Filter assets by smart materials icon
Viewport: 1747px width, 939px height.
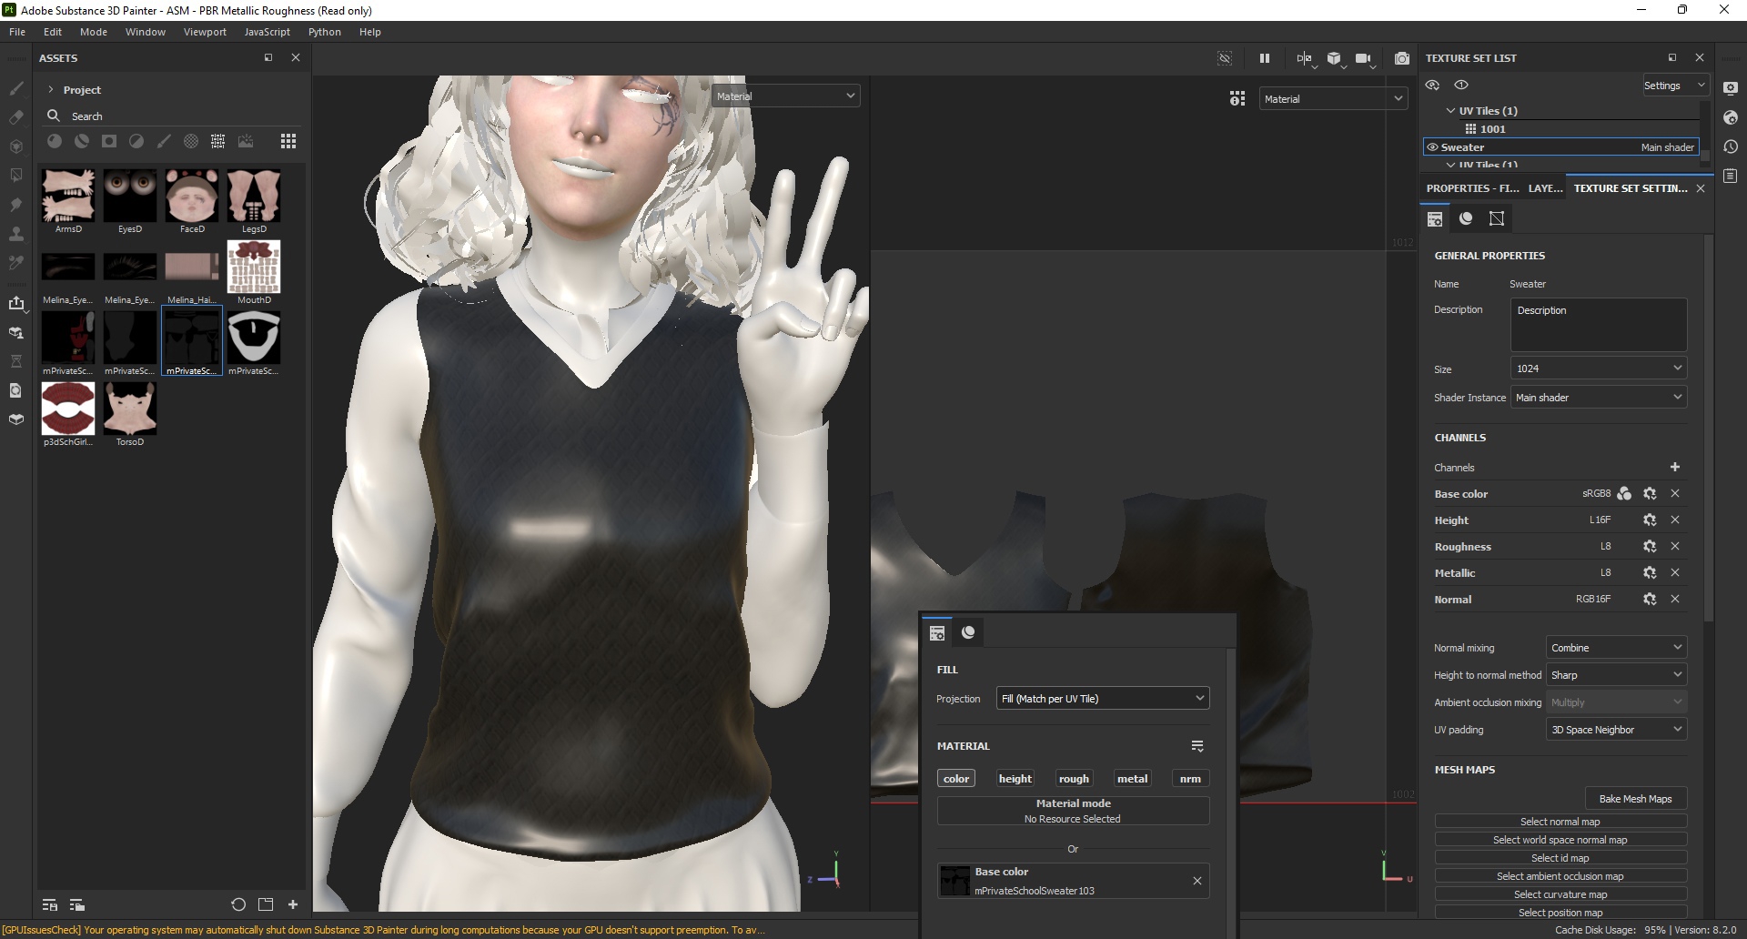tap(82, 141)
